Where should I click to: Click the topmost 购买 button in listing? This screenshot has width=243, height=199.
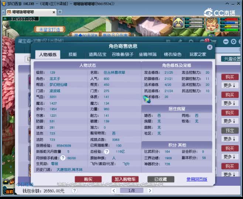point(230,77)
